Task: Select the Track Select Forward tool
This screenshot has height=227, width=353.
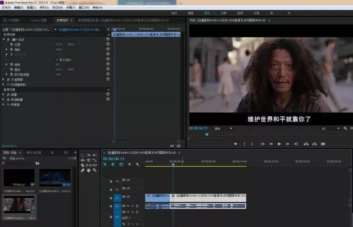Action: (88, 155)
